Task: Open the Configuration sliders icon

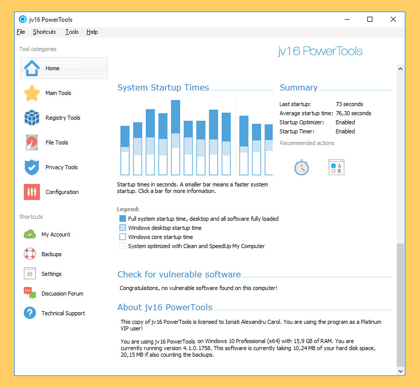Action: point(32,192)
